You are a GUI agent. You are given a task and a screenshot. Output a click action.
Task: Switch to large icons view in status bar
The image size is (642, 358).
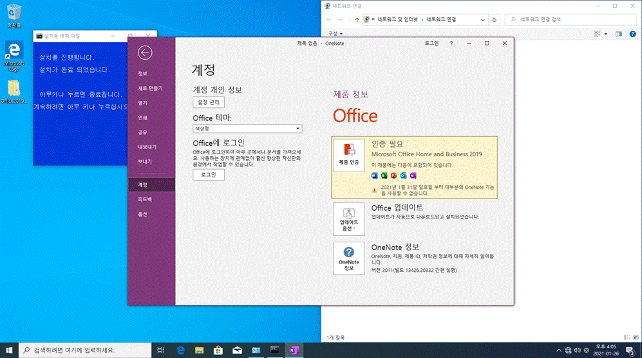pyautogui.click(x=636, y=337)
